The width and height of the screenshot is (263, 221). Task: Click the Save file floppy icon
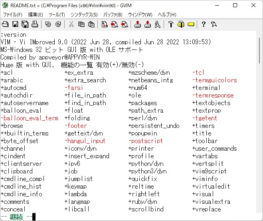tap(15, 24)
